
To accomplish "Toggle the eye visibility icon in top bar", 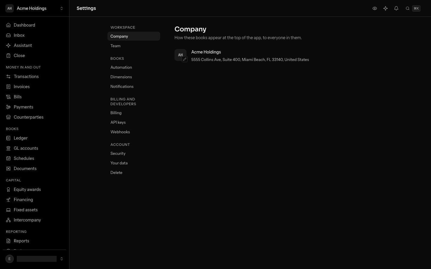I will 375,8.
